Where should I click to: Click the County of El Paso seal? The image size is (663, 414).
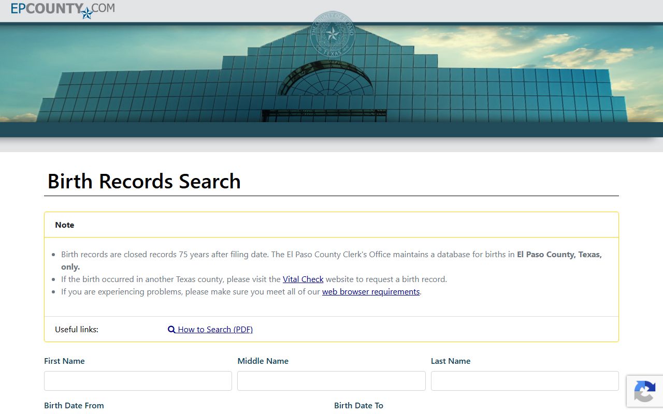pyautogui.click(x=332, y=34)
